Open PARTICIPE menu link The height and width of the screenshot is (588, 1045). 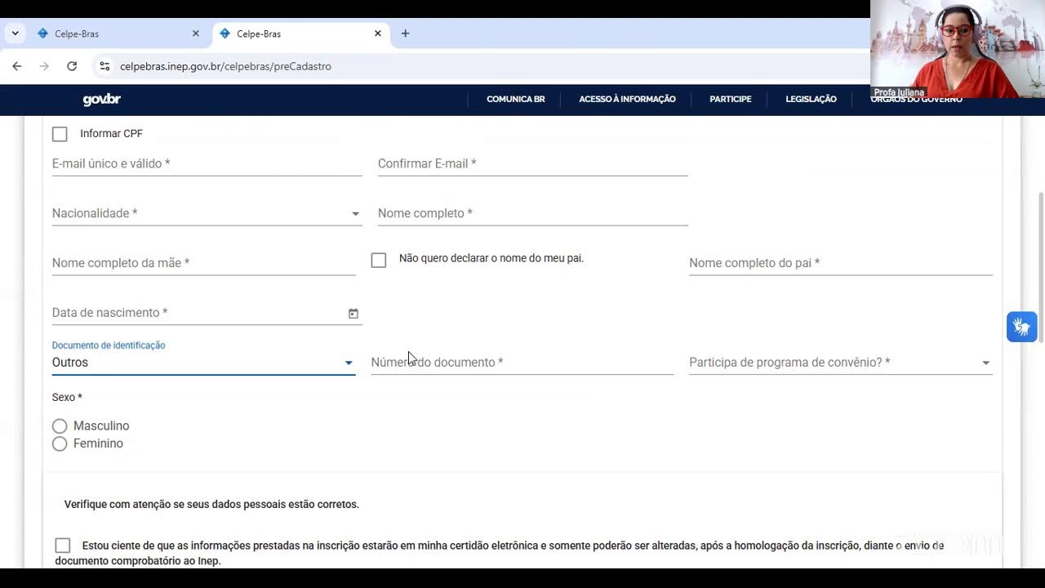[730, 99]
